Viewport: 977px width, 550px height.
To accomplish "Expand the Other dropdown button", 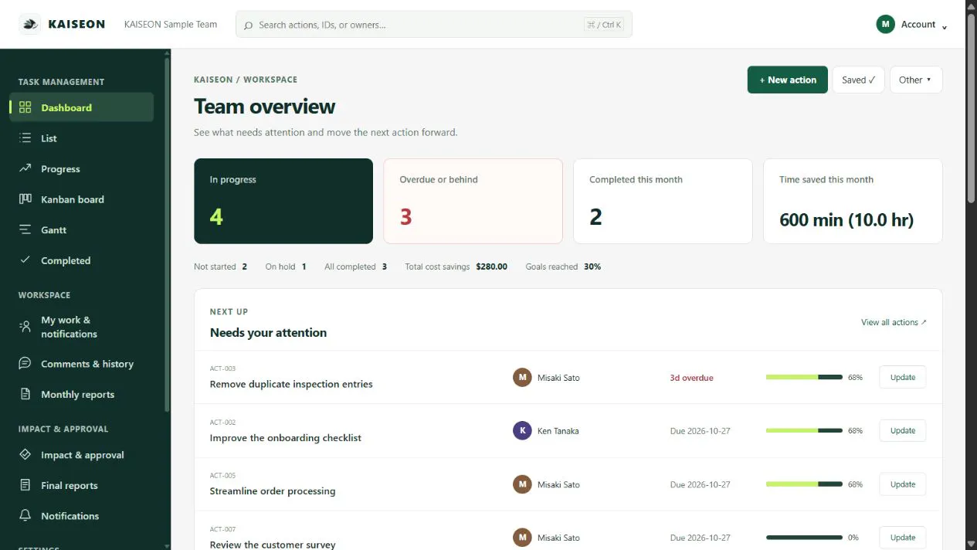I will click(x=916, y=80).
